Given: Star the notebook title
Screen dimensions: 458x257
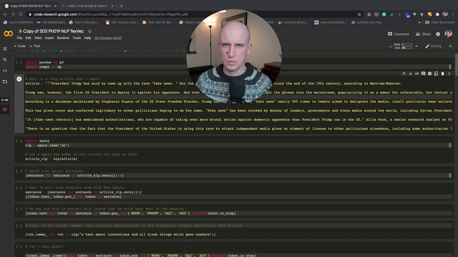Looking at the screenshot, I should (90, 31).
